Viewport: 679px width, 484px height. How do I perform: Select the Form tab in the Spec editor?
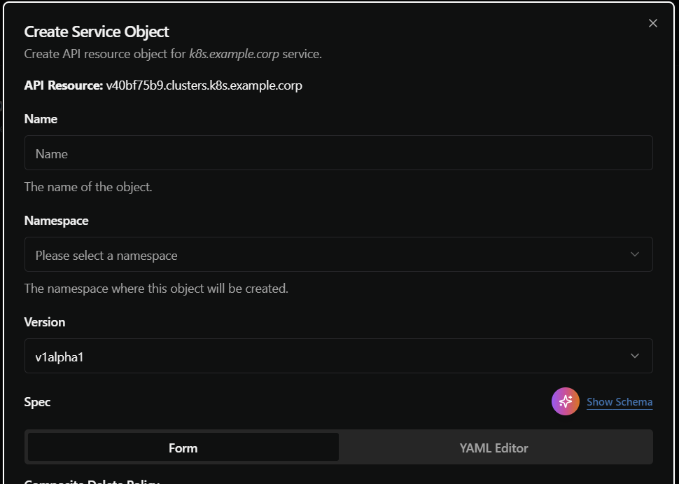point(182,447)
